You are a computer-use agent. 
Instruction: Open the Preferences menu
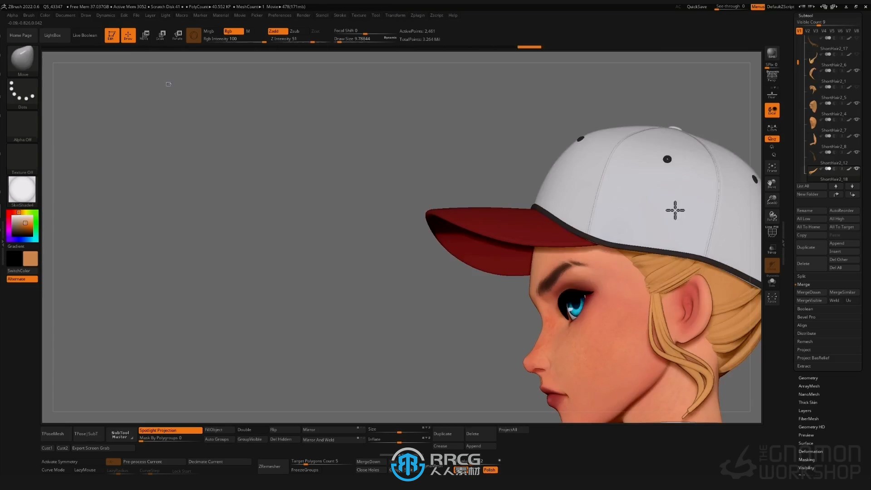[279, 15]
